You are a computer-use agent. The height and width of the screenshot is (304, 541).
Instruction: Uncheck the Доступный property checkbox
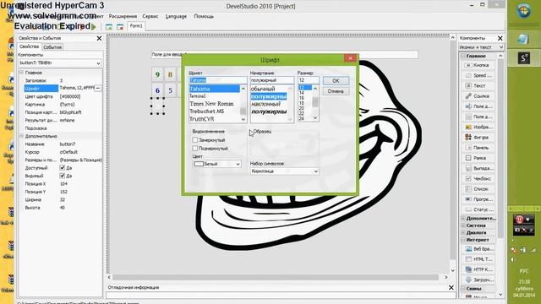click(x=62, y=168)
